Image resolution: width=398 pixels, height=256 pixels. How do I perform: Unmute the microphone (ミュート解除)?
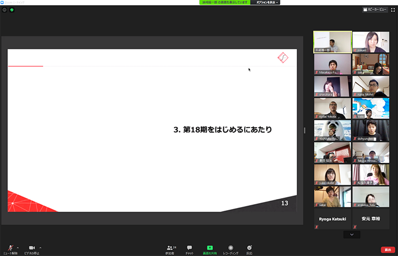coord(10,248)
